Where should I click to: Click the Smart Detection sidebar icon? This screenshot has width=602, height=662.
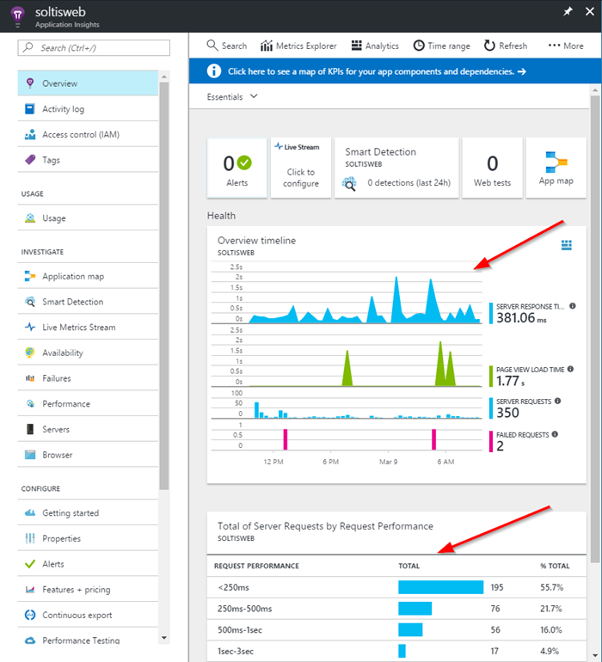coord(30,302)
